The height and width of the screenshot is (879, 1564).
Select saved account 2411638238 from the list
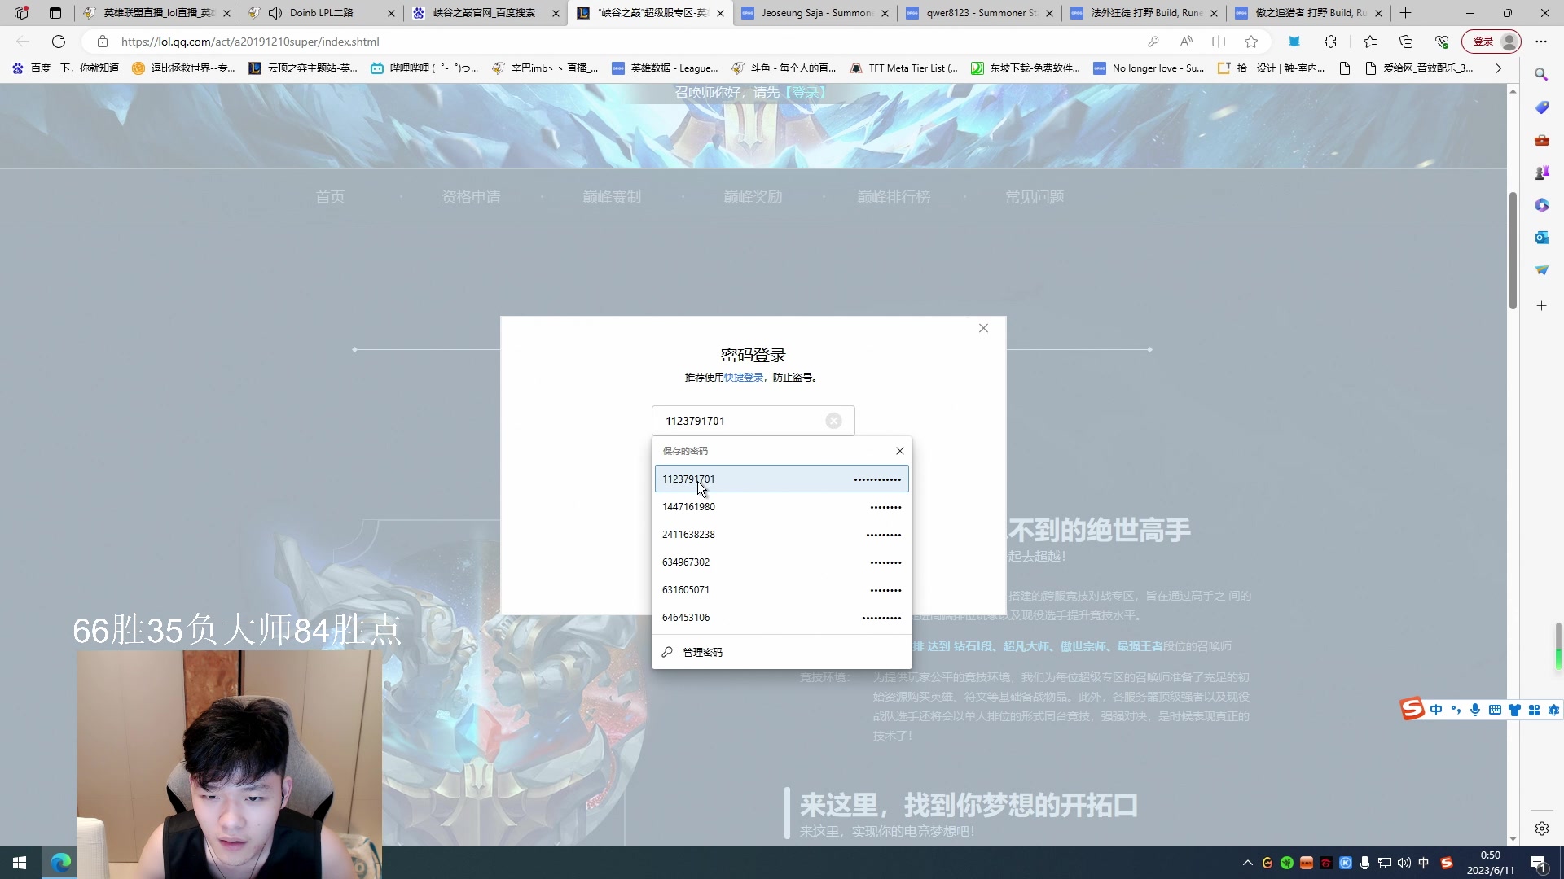(688, 535)
